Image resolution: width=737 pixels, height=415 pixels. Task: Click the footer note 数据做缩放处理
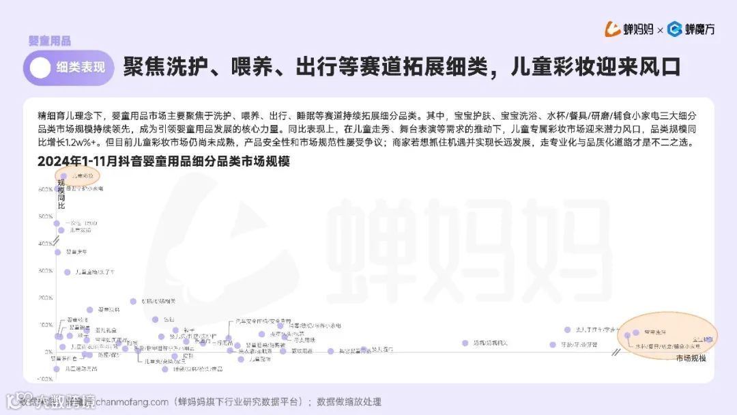(349, 402)
